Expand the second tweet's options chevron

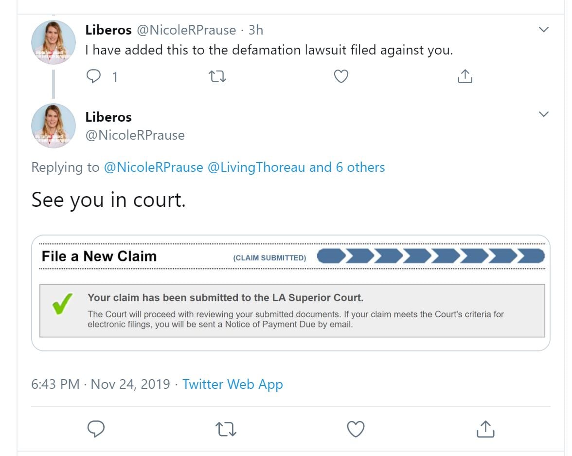544,114
